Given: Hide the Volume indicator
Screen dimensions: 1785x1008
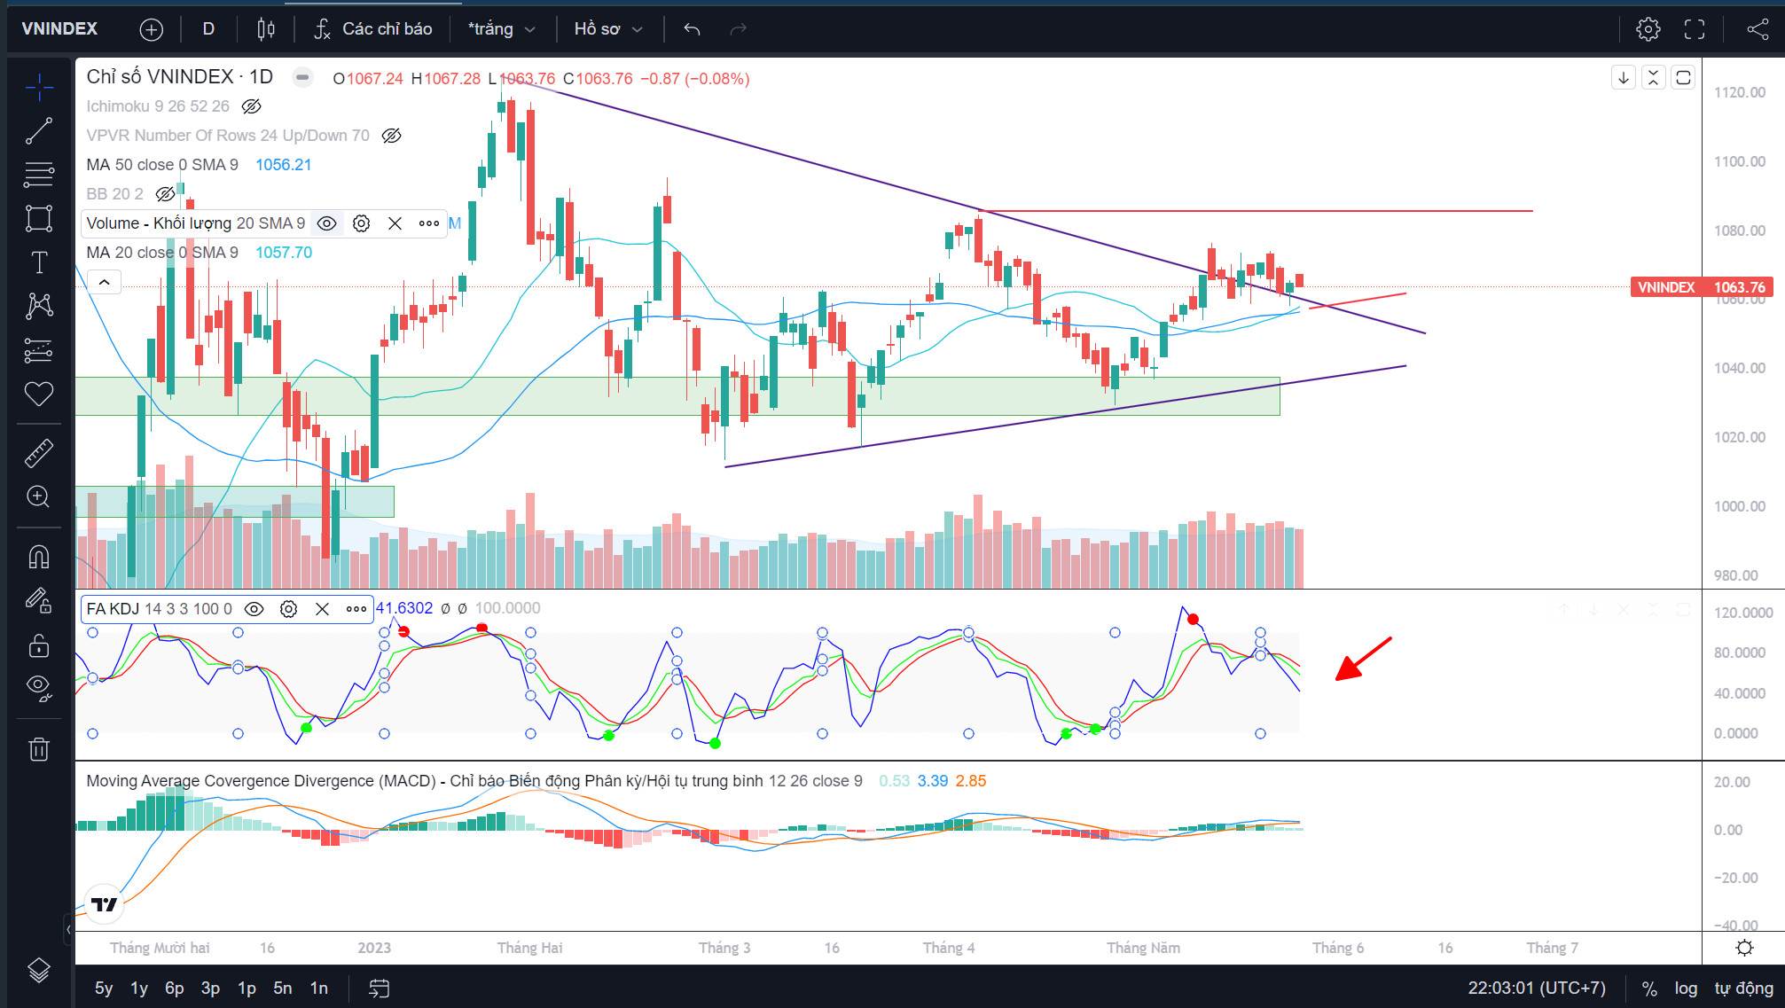Looking at the screenshot, I should [x=326, y=223].
